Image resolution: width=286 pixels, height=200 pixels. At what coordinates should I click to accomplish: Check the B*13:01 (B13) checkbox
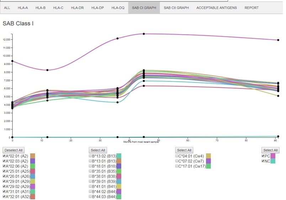90,161
